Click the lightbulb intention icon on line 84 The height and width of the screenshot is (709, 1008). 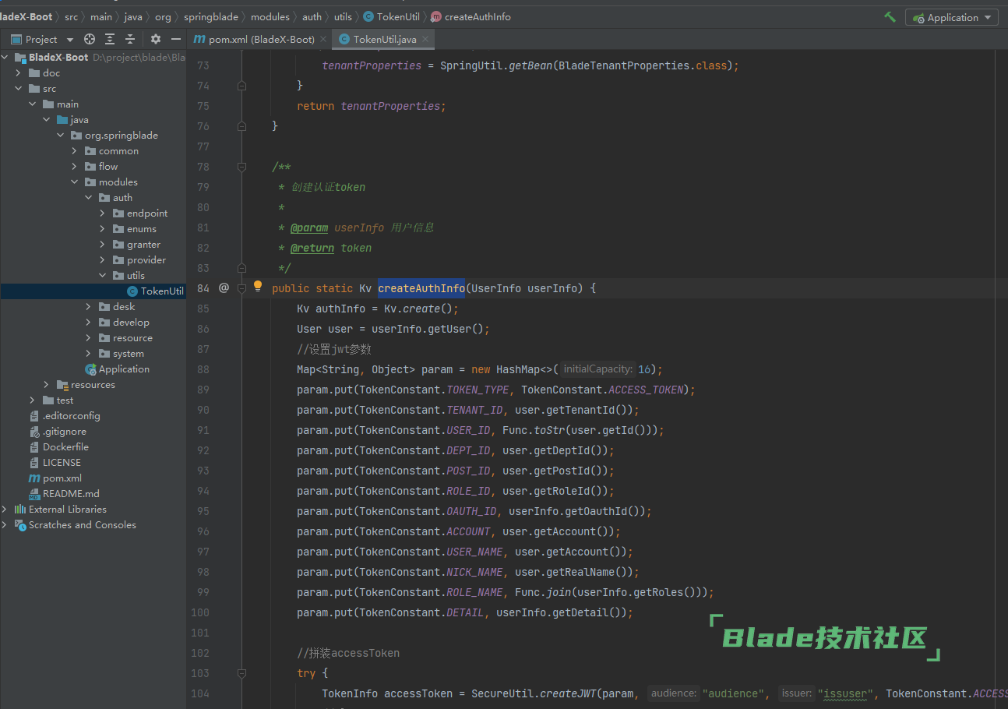(x=258, y=287)
